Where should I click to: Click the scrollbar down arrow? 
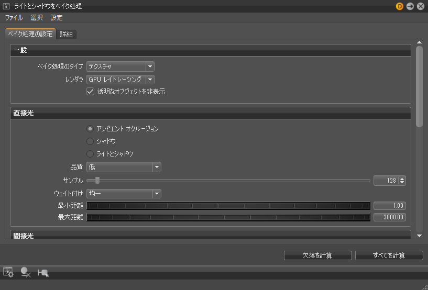[x=419, y=236]
